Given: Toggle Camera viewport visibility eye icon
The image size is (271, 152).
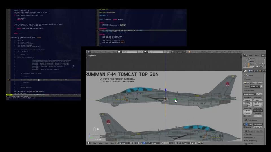Looking at the screenshot, I should pos(257,64).
